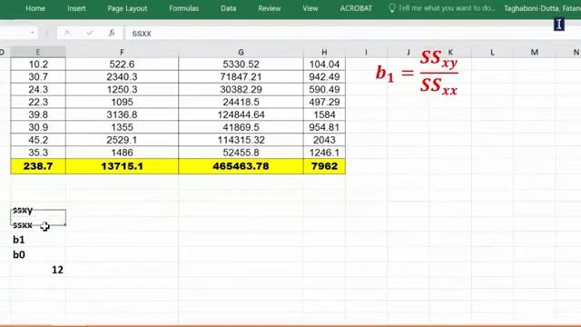This screenshot has width=581, height=327.
Task: Click cell with value 522.6
Action: pos(122,64)
